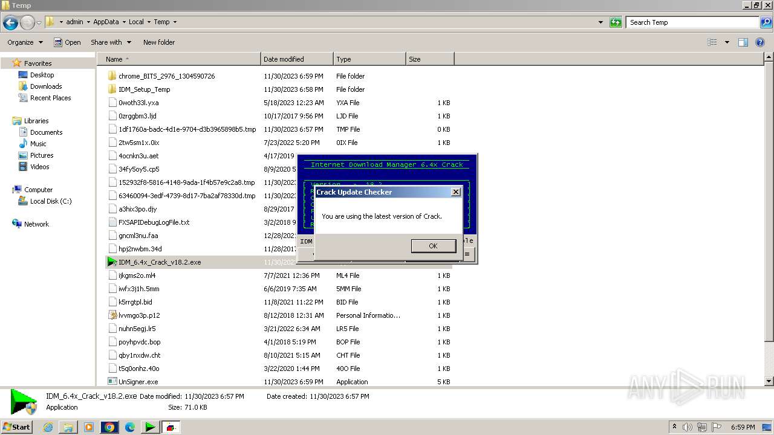This screenshot has height=435, width=774.
Task: Select the file ijkgms2o.ml4
Action: [137, 275]
